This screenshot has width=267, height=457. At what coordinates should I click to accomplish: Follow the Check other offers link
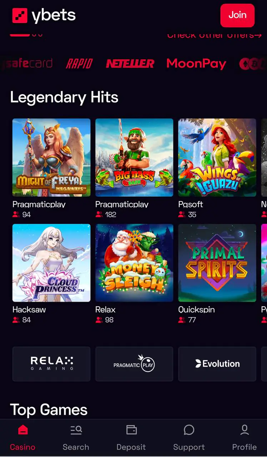[x=215, y=35]
